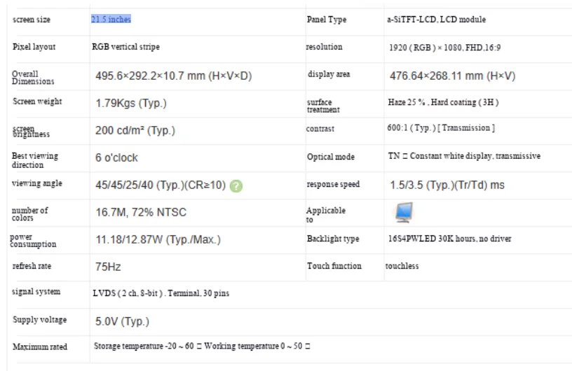The height and width of the screenshot is (371, 572).
Task: Click 'RGB vertical stripe' pixel layout value
Action: 125,47
